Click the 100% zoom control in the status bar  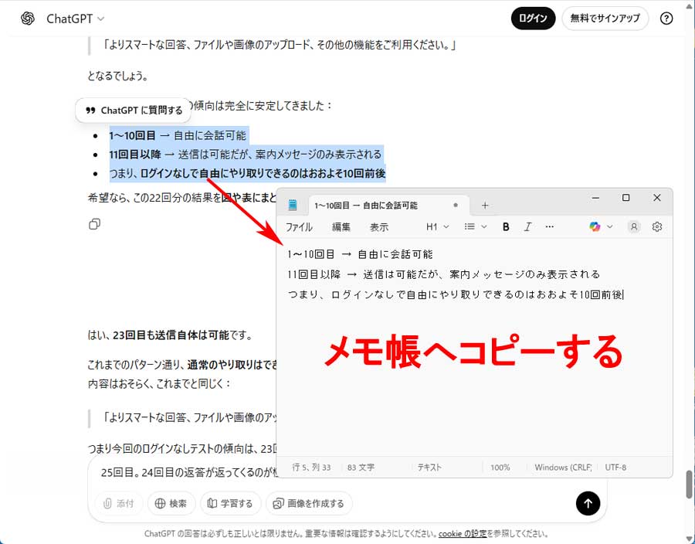point(500,467)
